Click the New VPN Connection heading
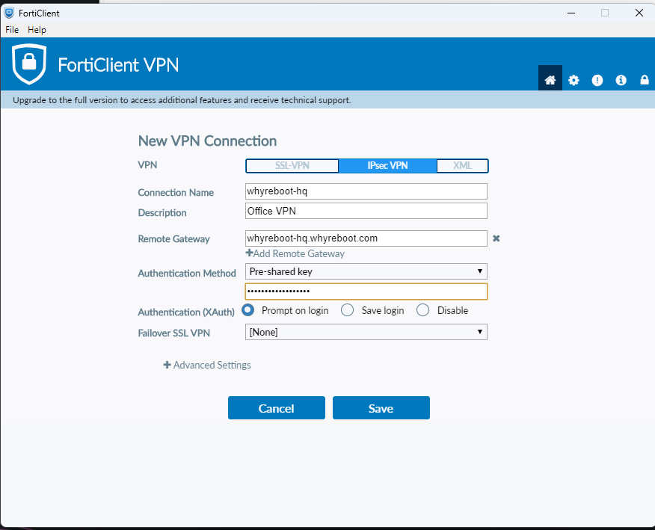Viewport: 655px width, 530px height. tap(207, 141)
